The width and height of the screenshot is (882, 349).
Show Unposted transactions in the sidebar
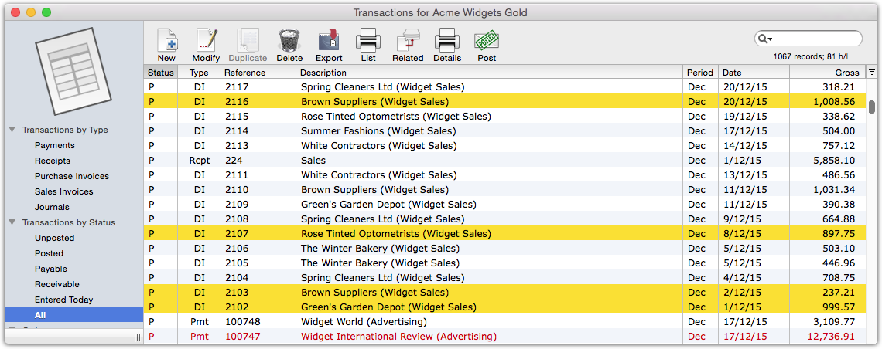(x=54, y=238)
